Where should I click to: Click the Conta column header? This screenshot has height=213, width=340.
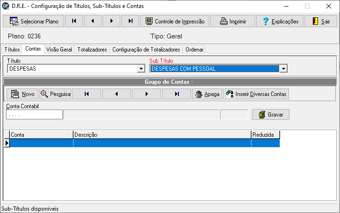[41, 135]
